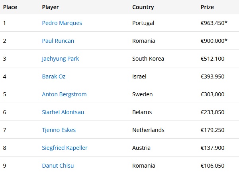Click the Country column header

(143, 7)
